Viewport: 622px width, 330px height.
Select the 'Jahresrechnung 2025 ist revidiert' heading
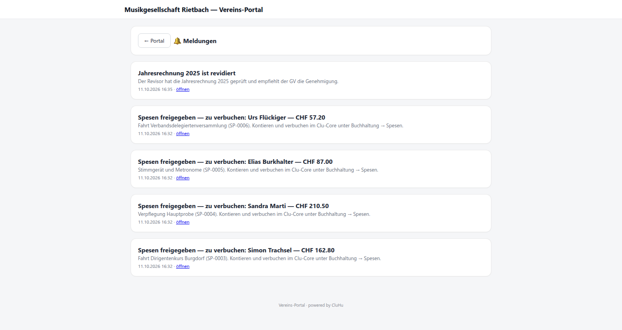(187, 73)
